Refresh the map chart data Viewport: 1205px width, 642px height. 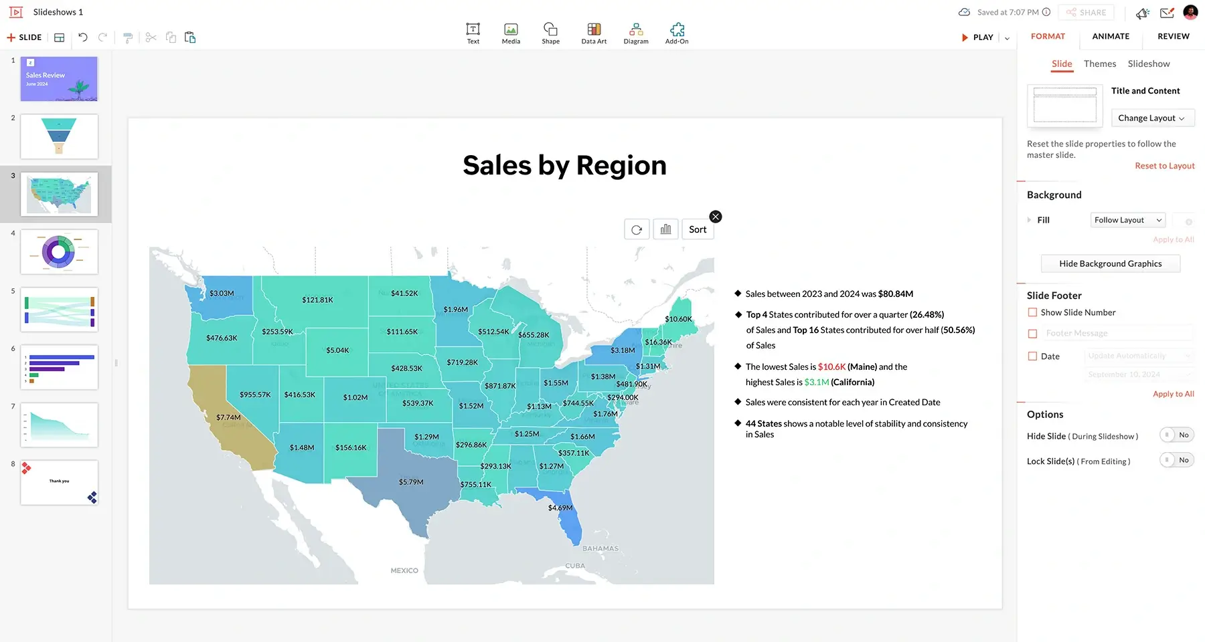637,229
